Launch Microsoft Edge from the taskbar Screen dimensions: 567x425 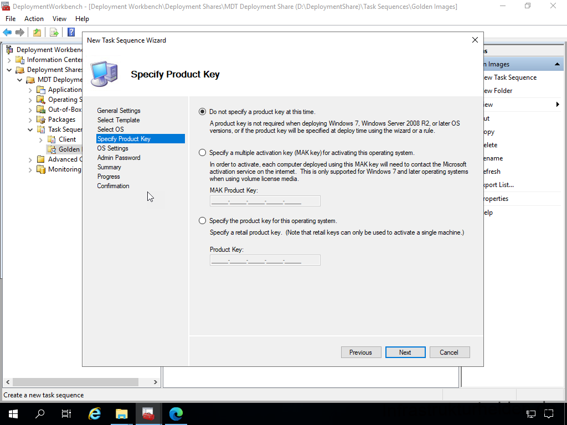[176, 413]
